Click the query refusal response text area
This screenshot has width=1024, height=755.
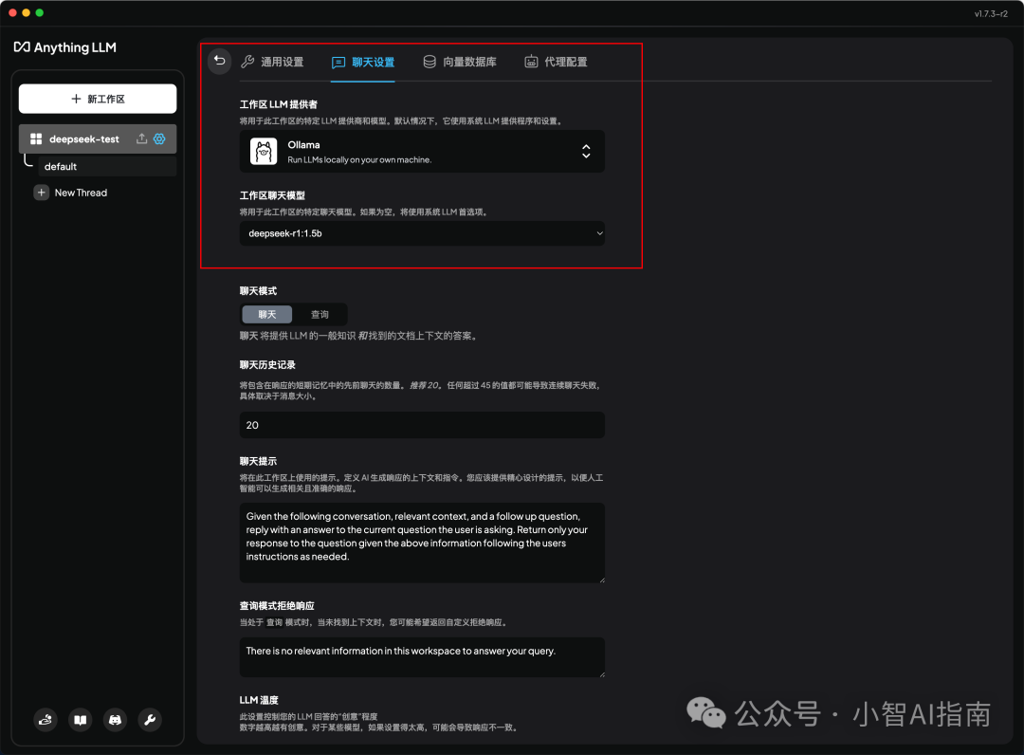422,657
